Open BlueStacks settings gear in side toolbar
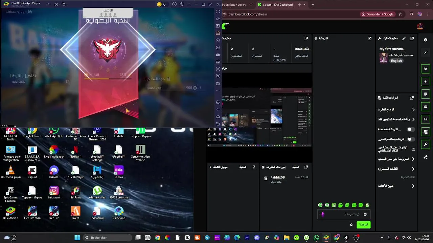The width and height of the screenshot is (433, 243). tap(218, 102)
